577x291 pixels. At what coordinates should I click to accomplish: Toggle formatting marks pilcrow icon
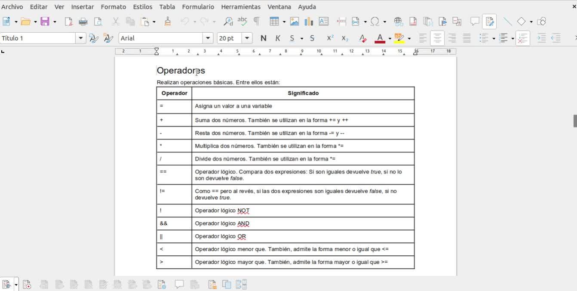257,22
